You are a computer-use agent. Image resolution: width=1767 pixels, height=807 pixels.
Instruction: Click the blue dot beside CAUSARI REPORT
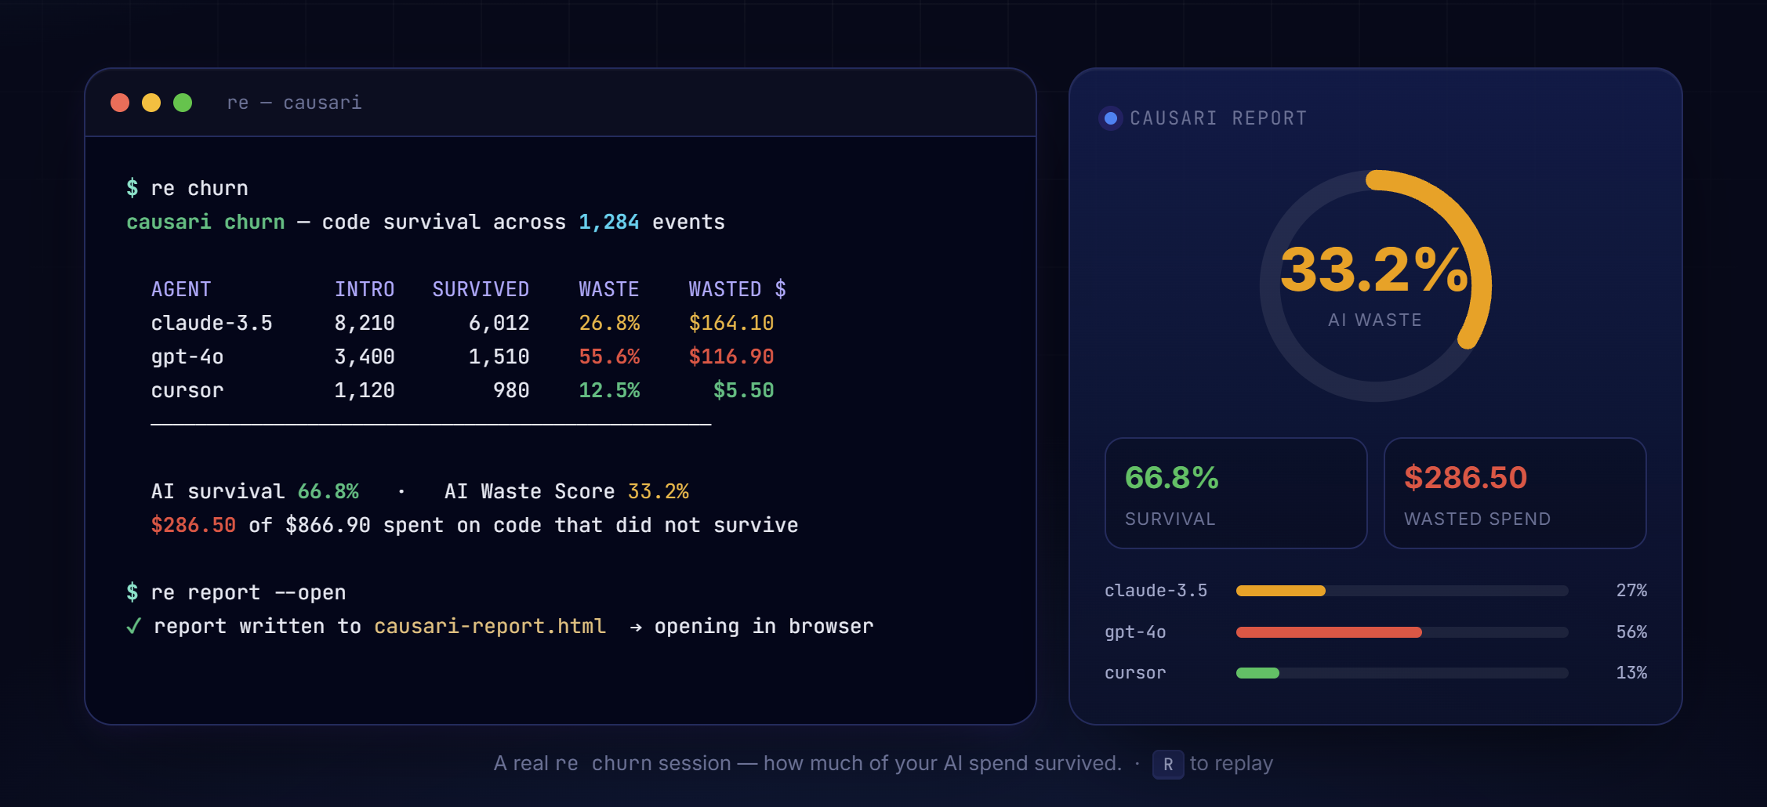[1111, 118]
